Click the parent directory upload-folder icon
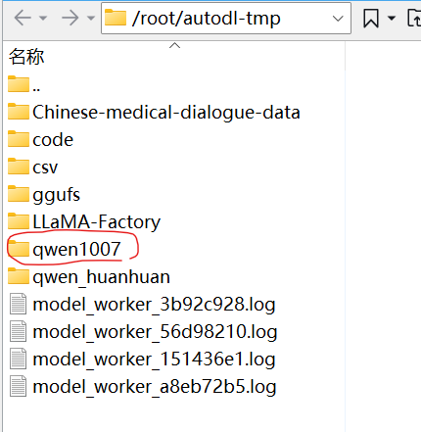 click(414, 18)
